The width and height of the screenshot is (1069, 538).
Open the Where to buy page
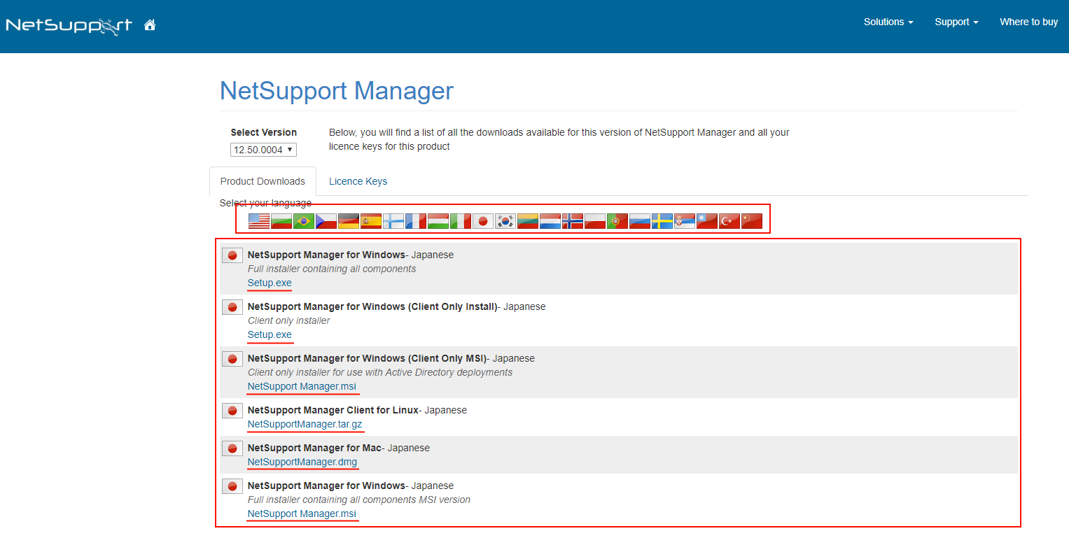[1028, 22]
